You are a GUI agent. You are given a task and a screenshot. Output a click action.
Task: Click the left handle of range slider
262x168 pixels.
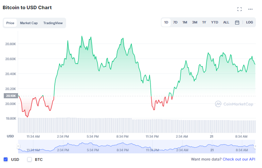click(x=19, y=146)
